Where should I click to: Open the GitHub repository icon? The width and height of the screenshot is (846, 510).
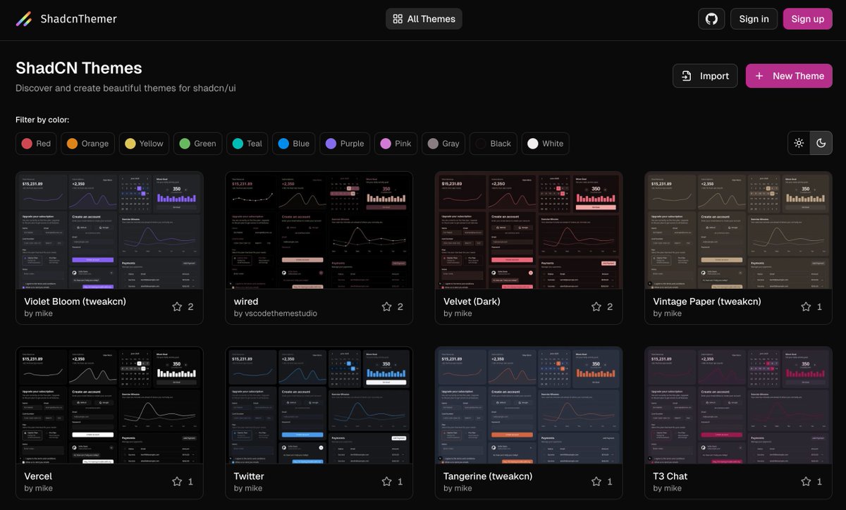tap(711, 19)
